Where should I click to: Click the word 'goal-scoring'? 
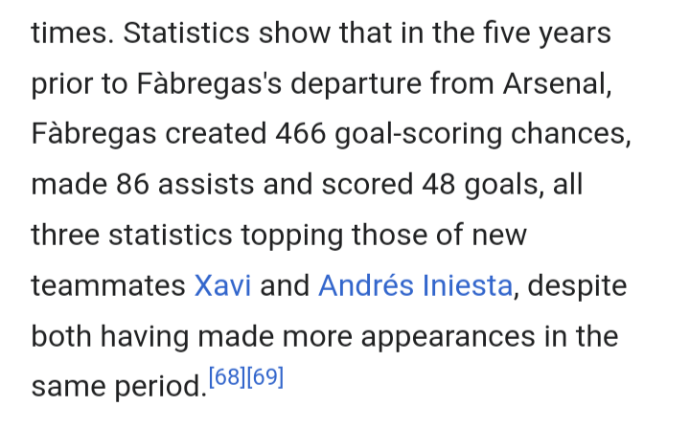[x=418, y=134]
